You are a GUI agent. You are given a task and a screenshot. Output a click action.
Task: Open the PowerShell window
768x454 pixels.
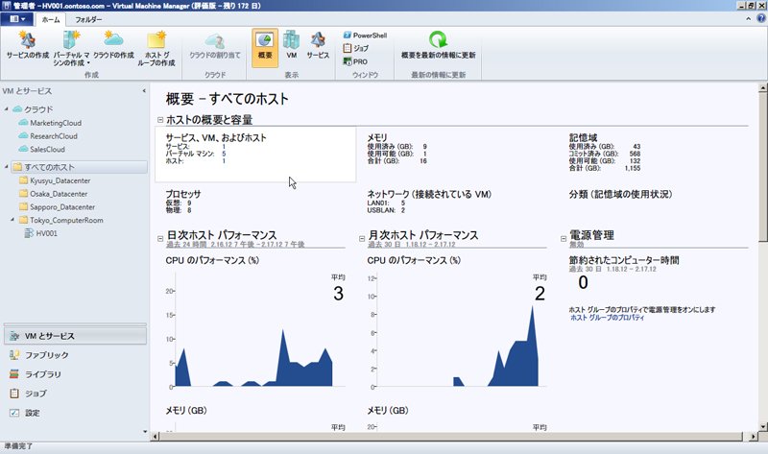366,36
